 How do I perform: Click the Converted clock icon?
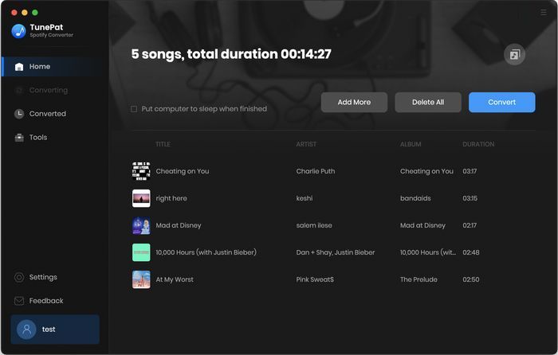click(19, 114)
